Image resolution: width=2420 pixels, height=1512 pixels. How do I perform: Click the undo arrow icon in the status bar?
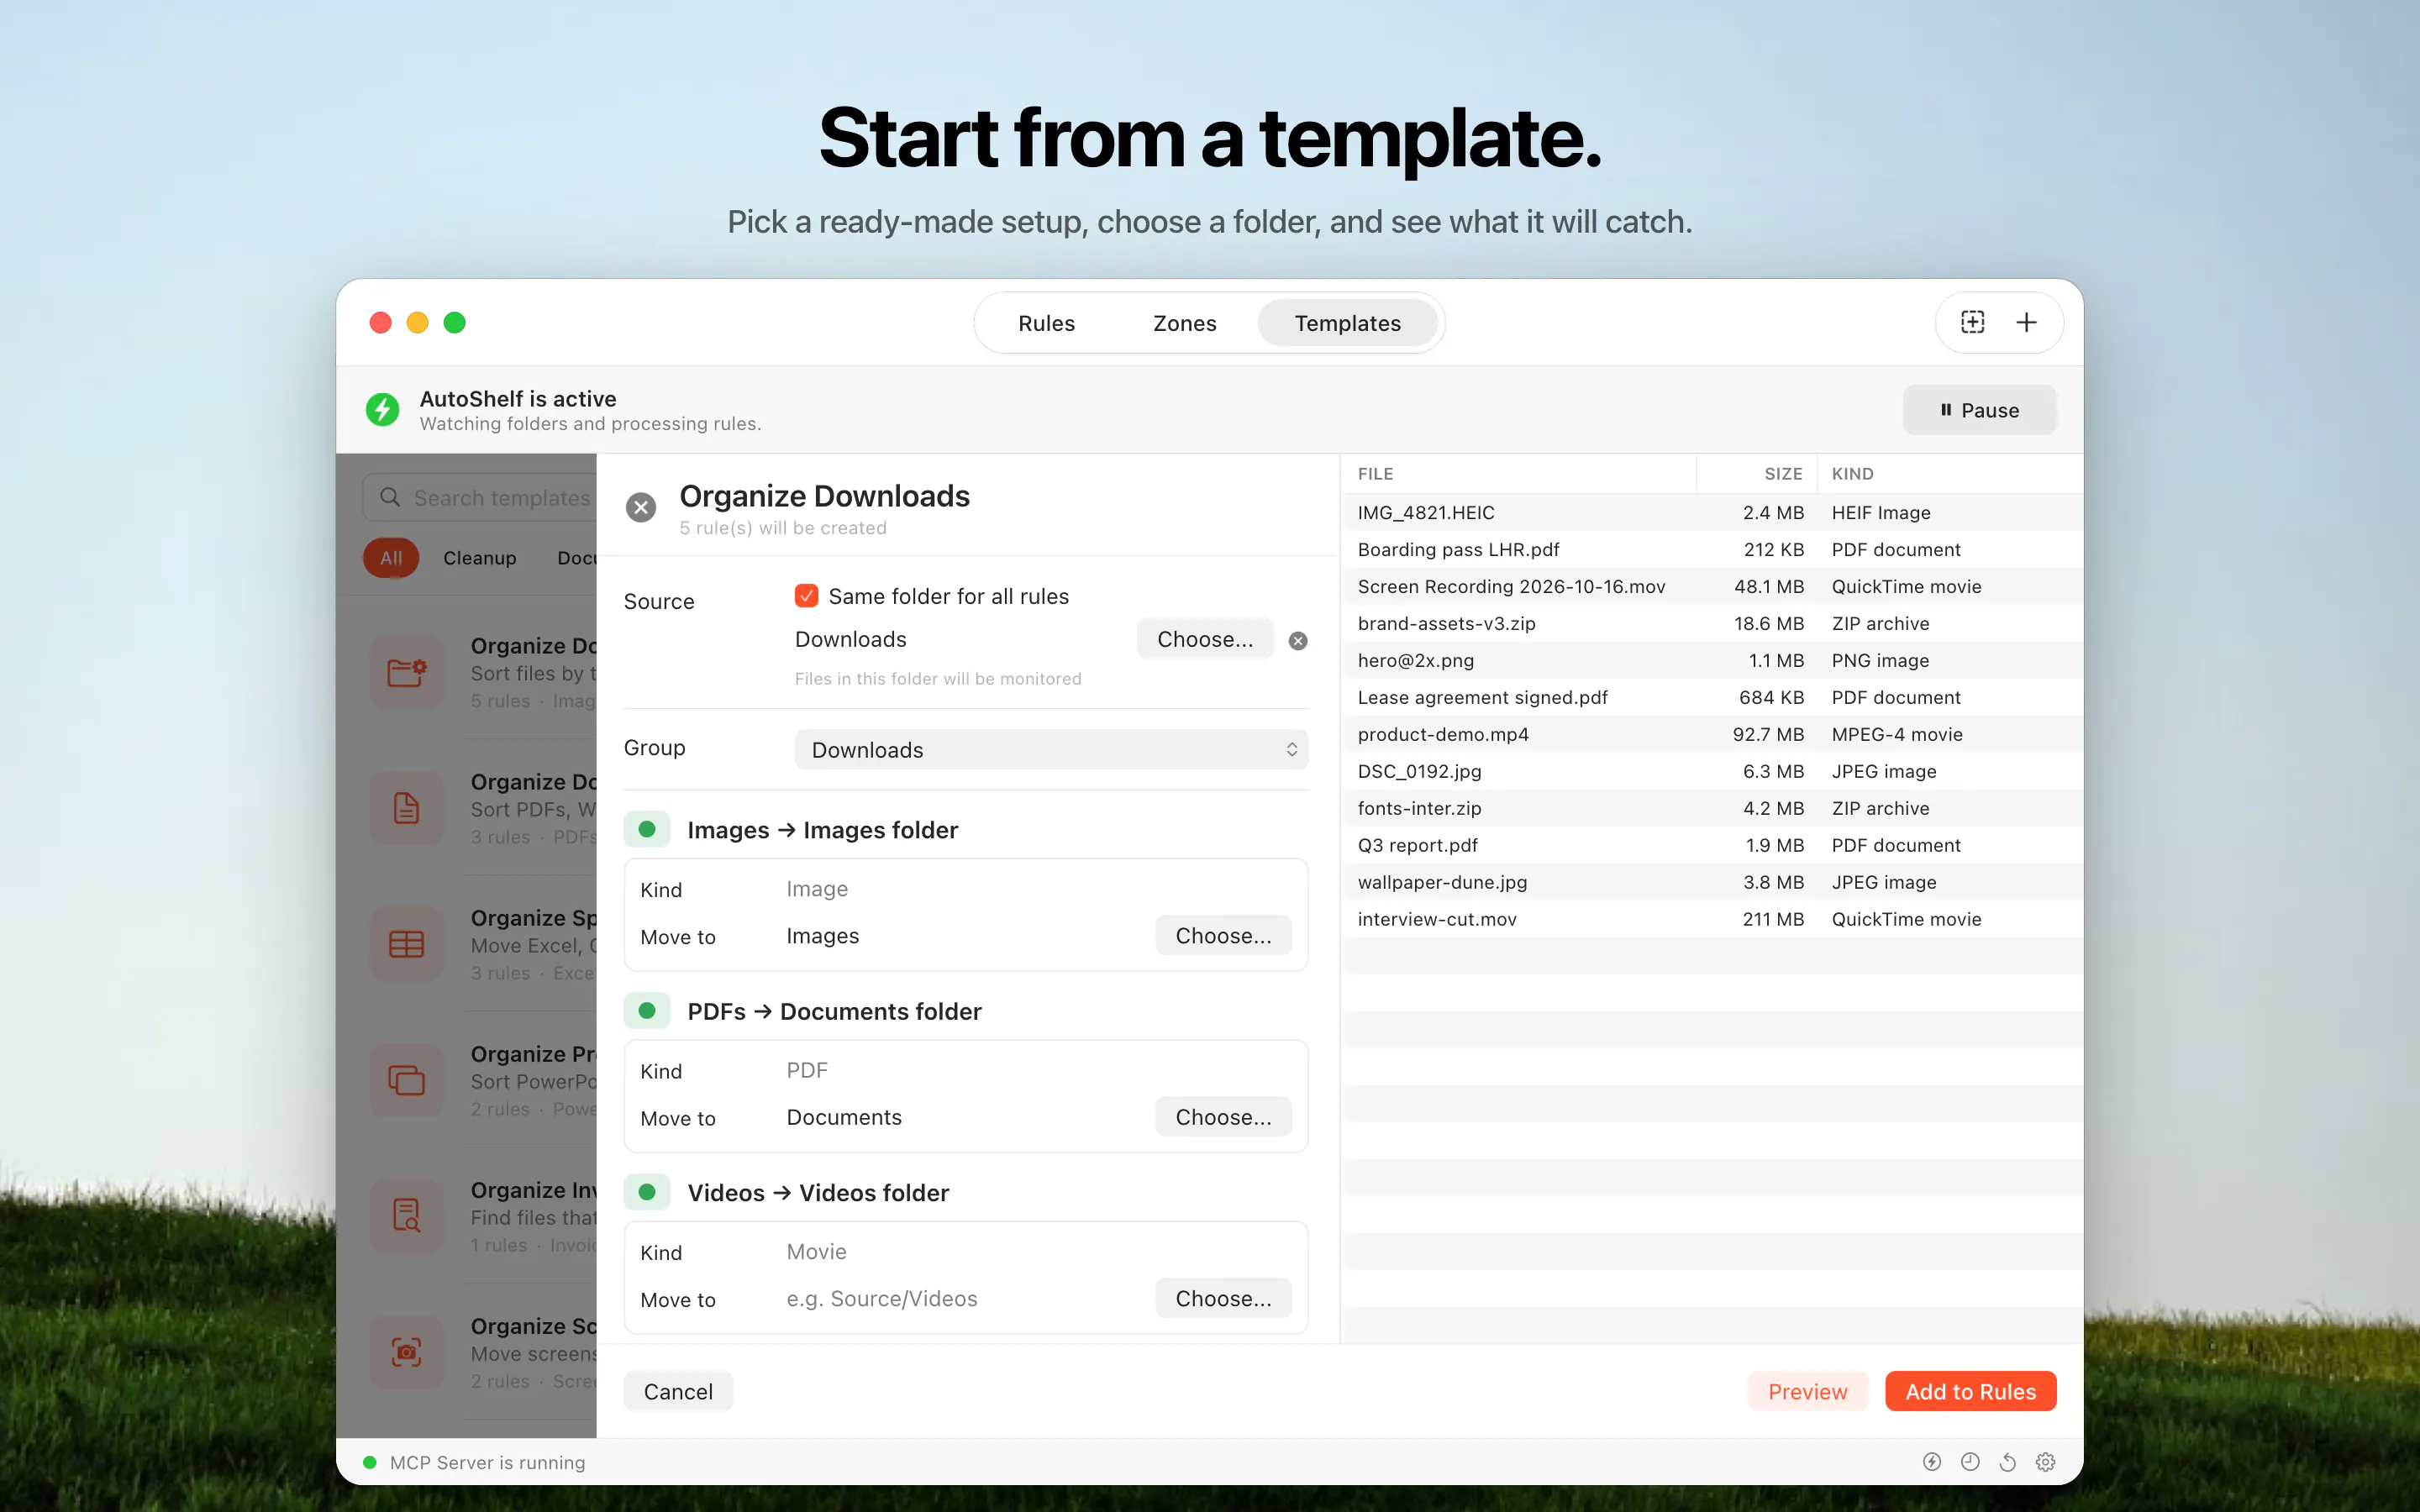click(x=2007, y=1462)
